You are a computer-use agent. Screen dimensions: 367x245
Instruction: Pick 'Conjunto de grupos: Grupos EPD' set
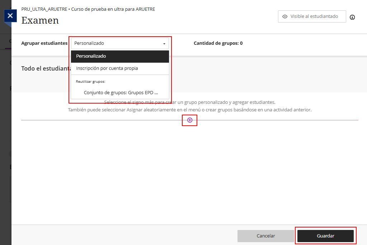tap(121, 92)
